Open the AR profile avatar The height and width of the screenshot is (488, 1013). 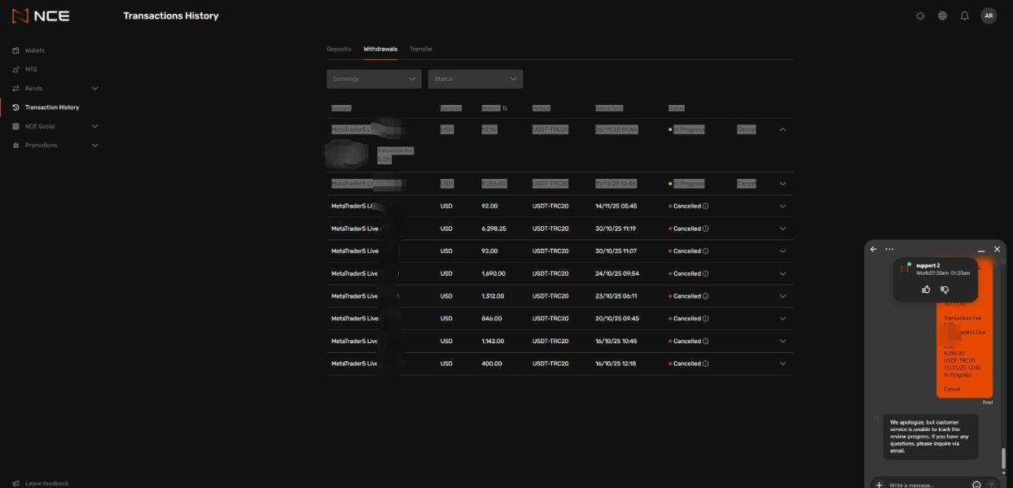989,15
